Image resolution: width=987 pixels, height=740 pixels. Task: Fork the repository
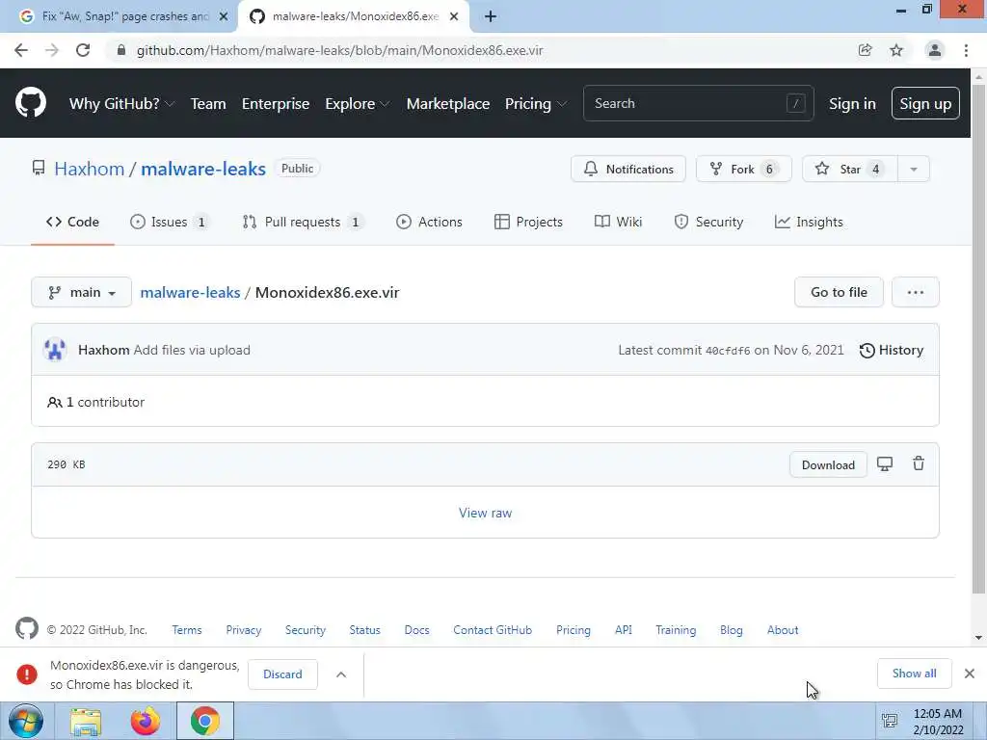[x=743, y=169]
